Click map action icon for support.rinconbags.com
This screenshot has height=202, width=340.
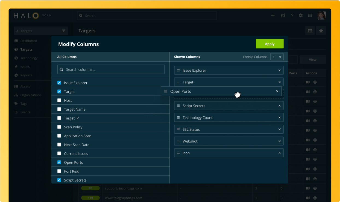pyautogui.click(x=308, y=188)
